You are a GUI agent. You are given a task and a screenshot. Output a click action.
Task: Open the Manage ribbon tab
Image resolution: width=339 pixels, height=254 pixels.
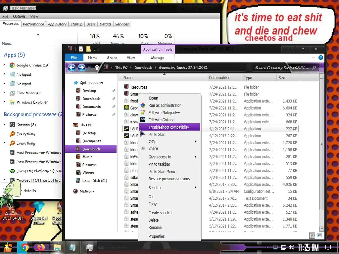click(x=158, y=58)
